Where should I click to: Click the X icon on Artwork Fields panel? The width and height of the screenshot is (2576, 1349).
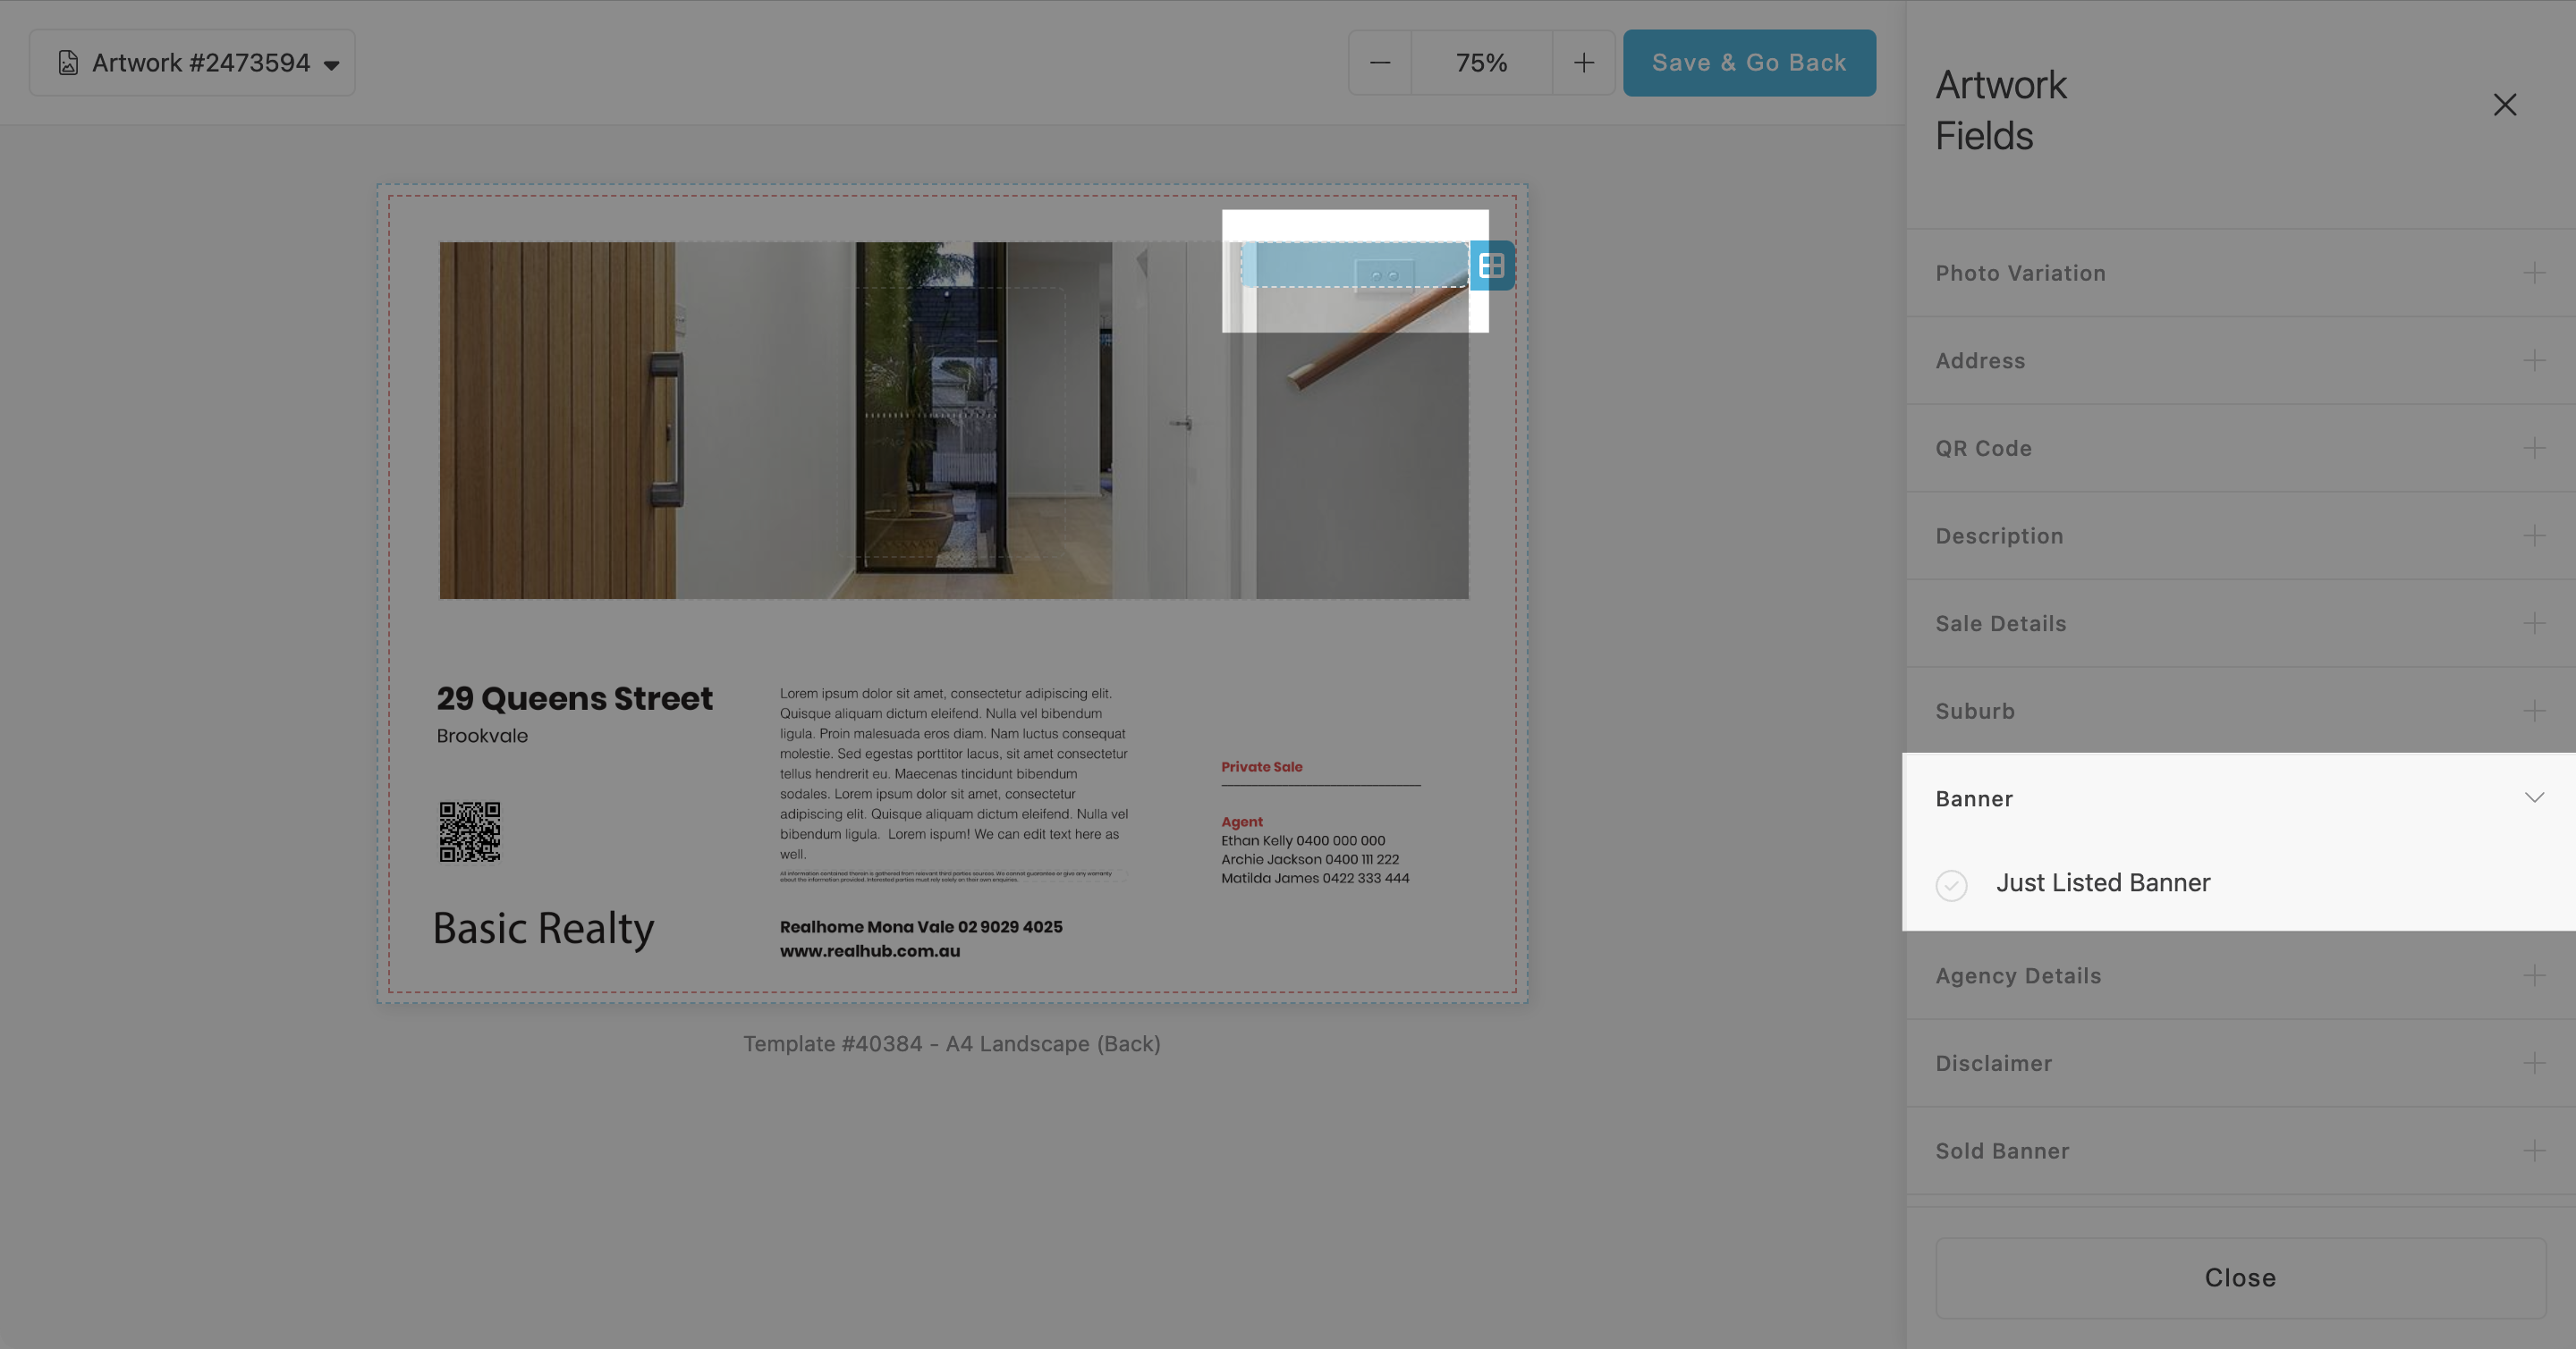2504,105
